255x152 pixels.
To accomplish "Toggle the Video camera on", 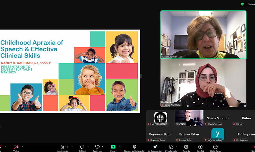I will [x=16, y=147].
